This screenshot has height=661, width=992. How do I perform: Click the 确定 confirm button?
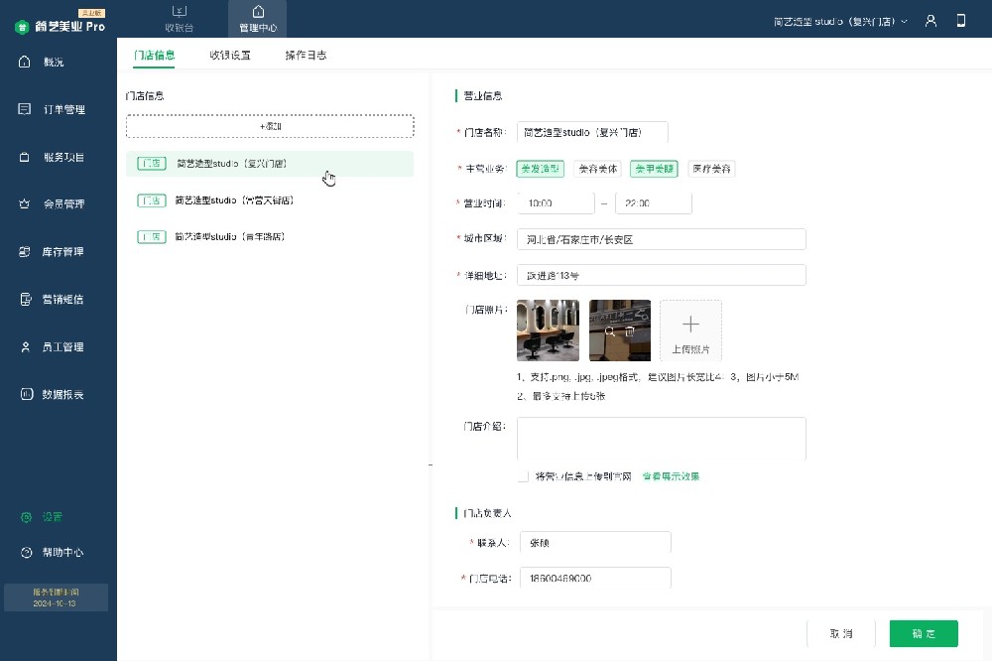923,633
